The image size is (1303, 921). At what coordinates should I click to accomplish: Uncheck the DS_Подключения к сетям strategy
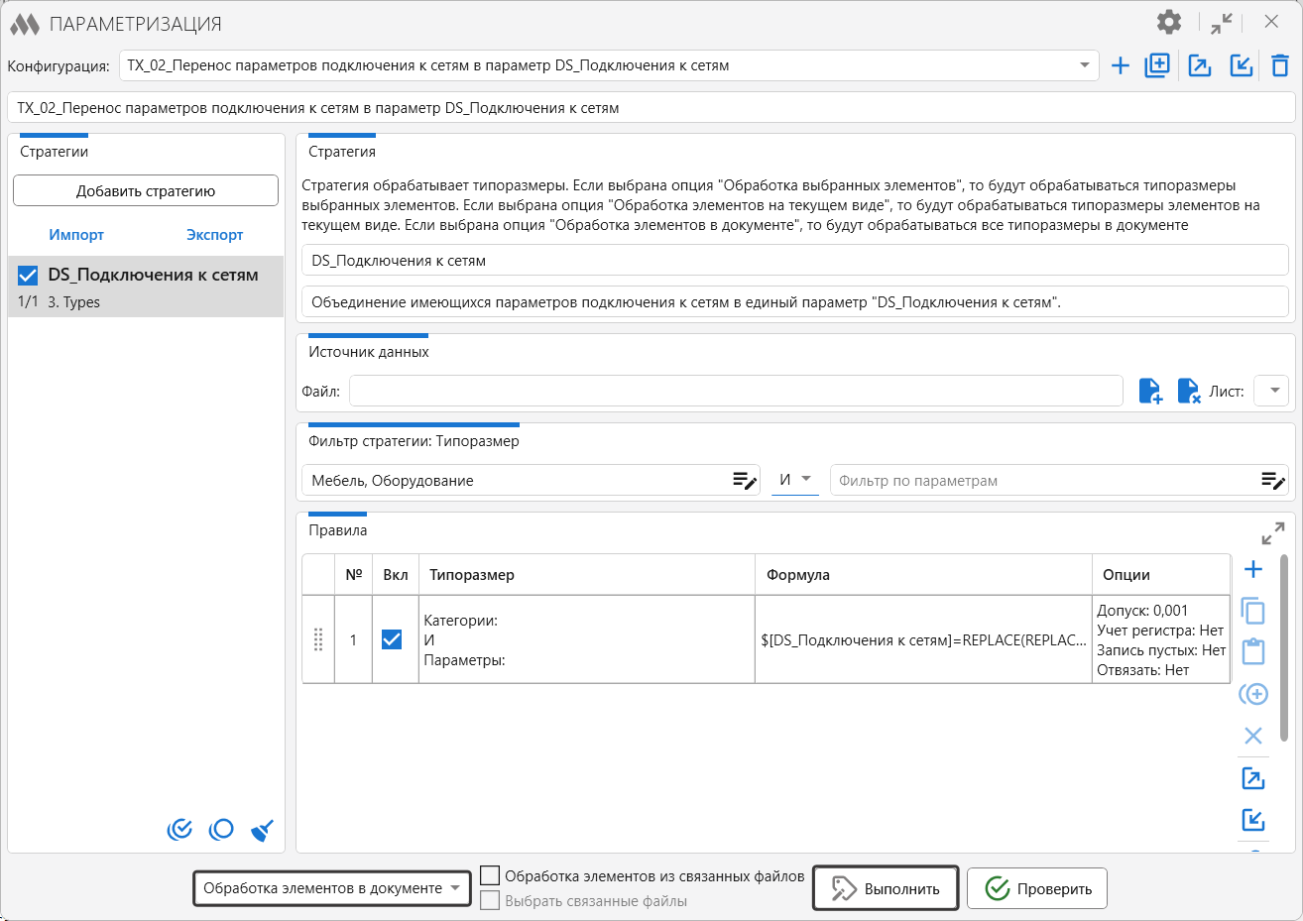point(28,276)
